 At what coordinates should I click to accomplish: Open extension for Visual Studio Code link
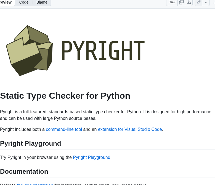click(x=130, y=129)
